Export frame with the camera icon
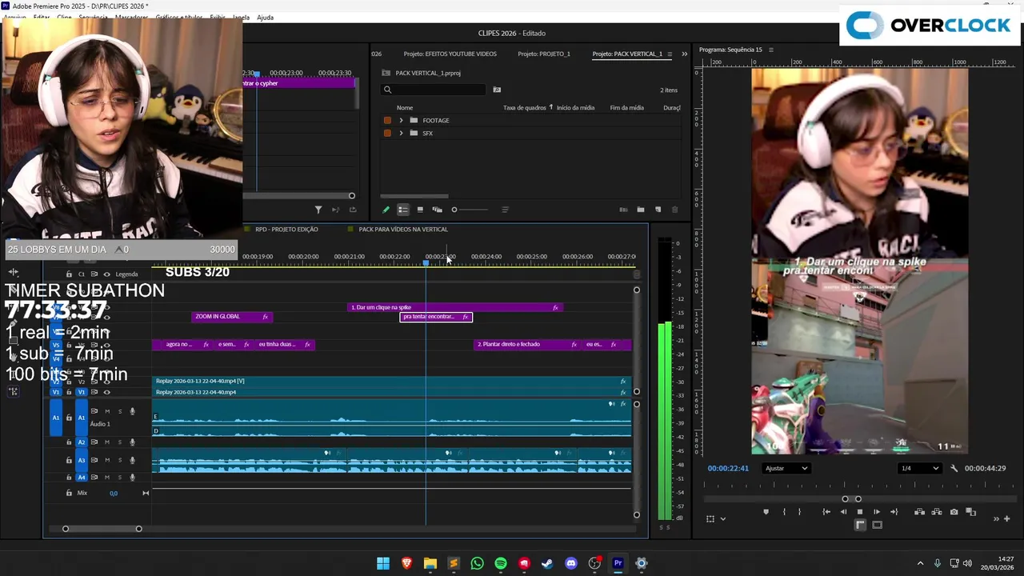 (x=954, y=512)
